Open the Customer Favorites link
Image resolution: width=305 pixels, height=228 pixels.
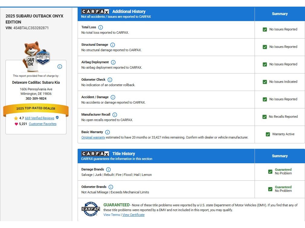tap(43, 124)
